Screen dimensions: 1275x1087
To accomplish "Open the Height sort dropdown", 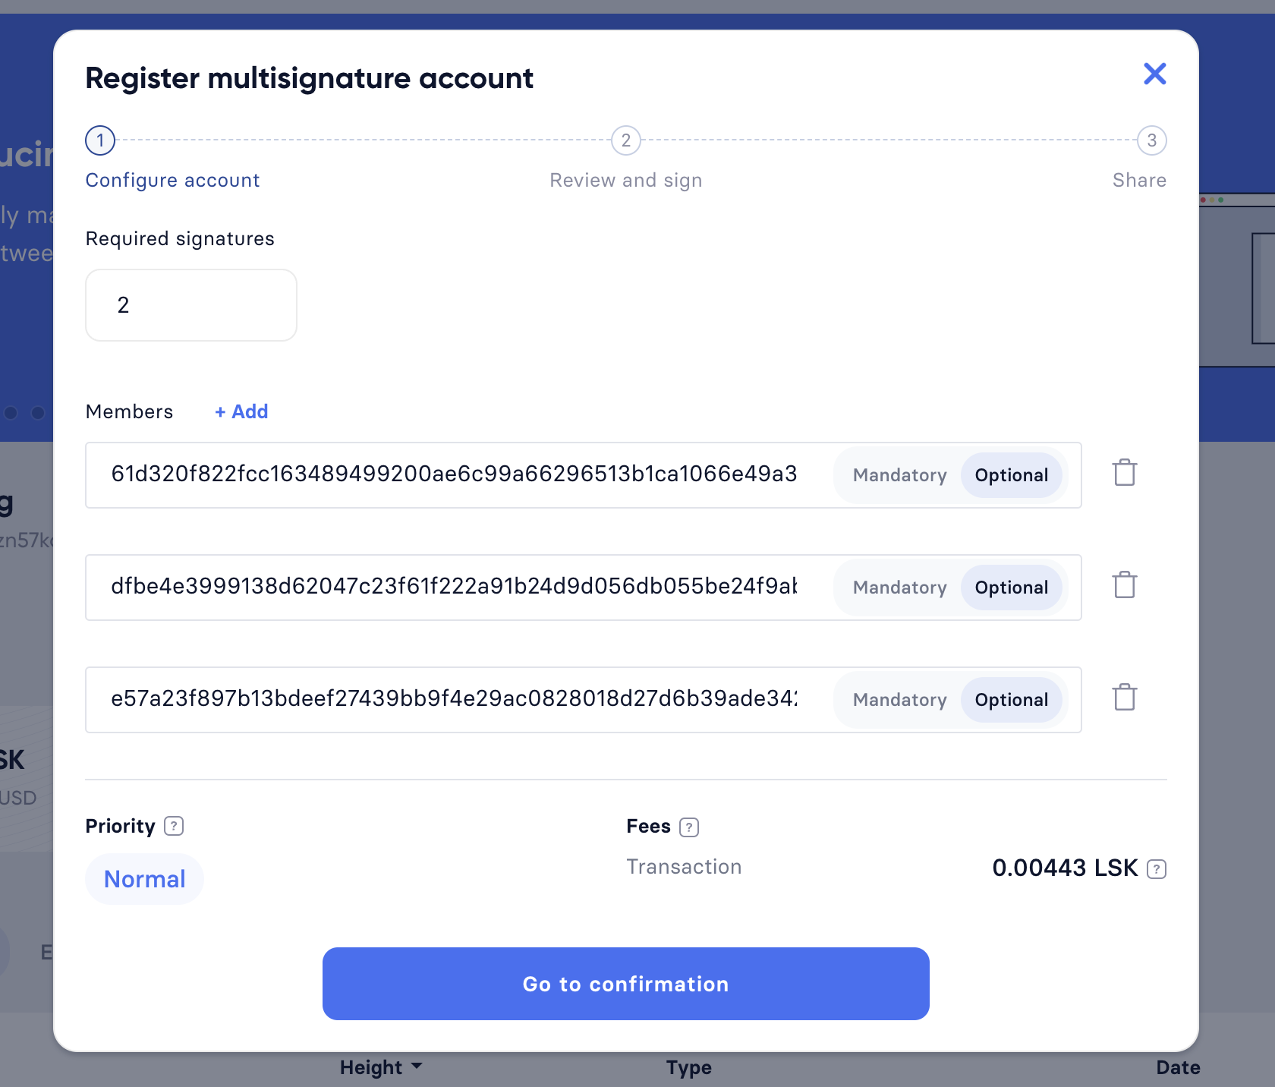I will point(380,1067).
